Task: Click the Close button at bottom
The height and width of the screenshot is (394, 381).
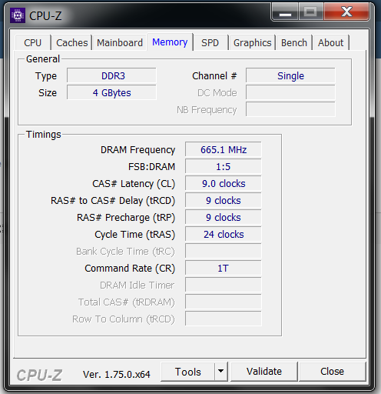Action: [332, 372]
